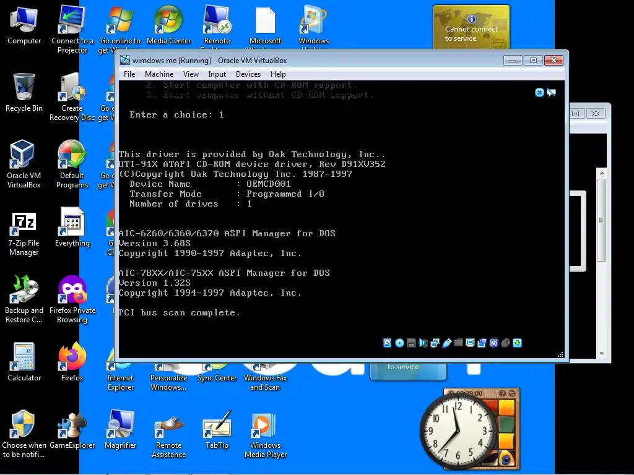The height and width of the screenshot is (475, 634).
Task: Click the USB devices indicator in the VirtualBox status bar
Action: coord(446,343)
